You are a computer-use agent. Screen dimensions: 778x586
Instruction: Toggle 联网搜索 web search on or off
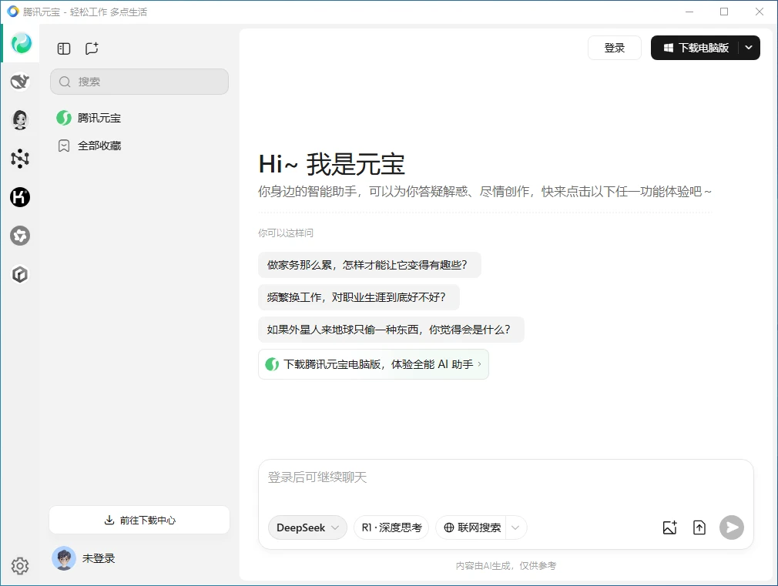click(x=471, y=527)
